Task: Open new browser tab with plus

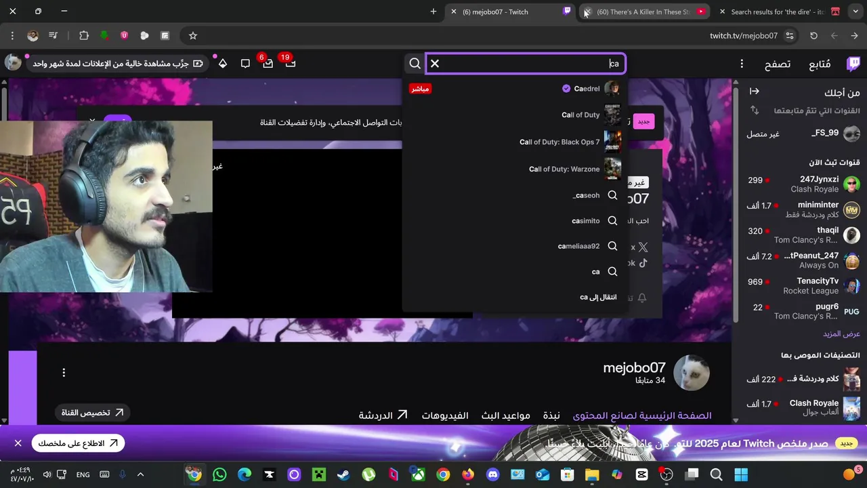Action: tap(433, 12)
